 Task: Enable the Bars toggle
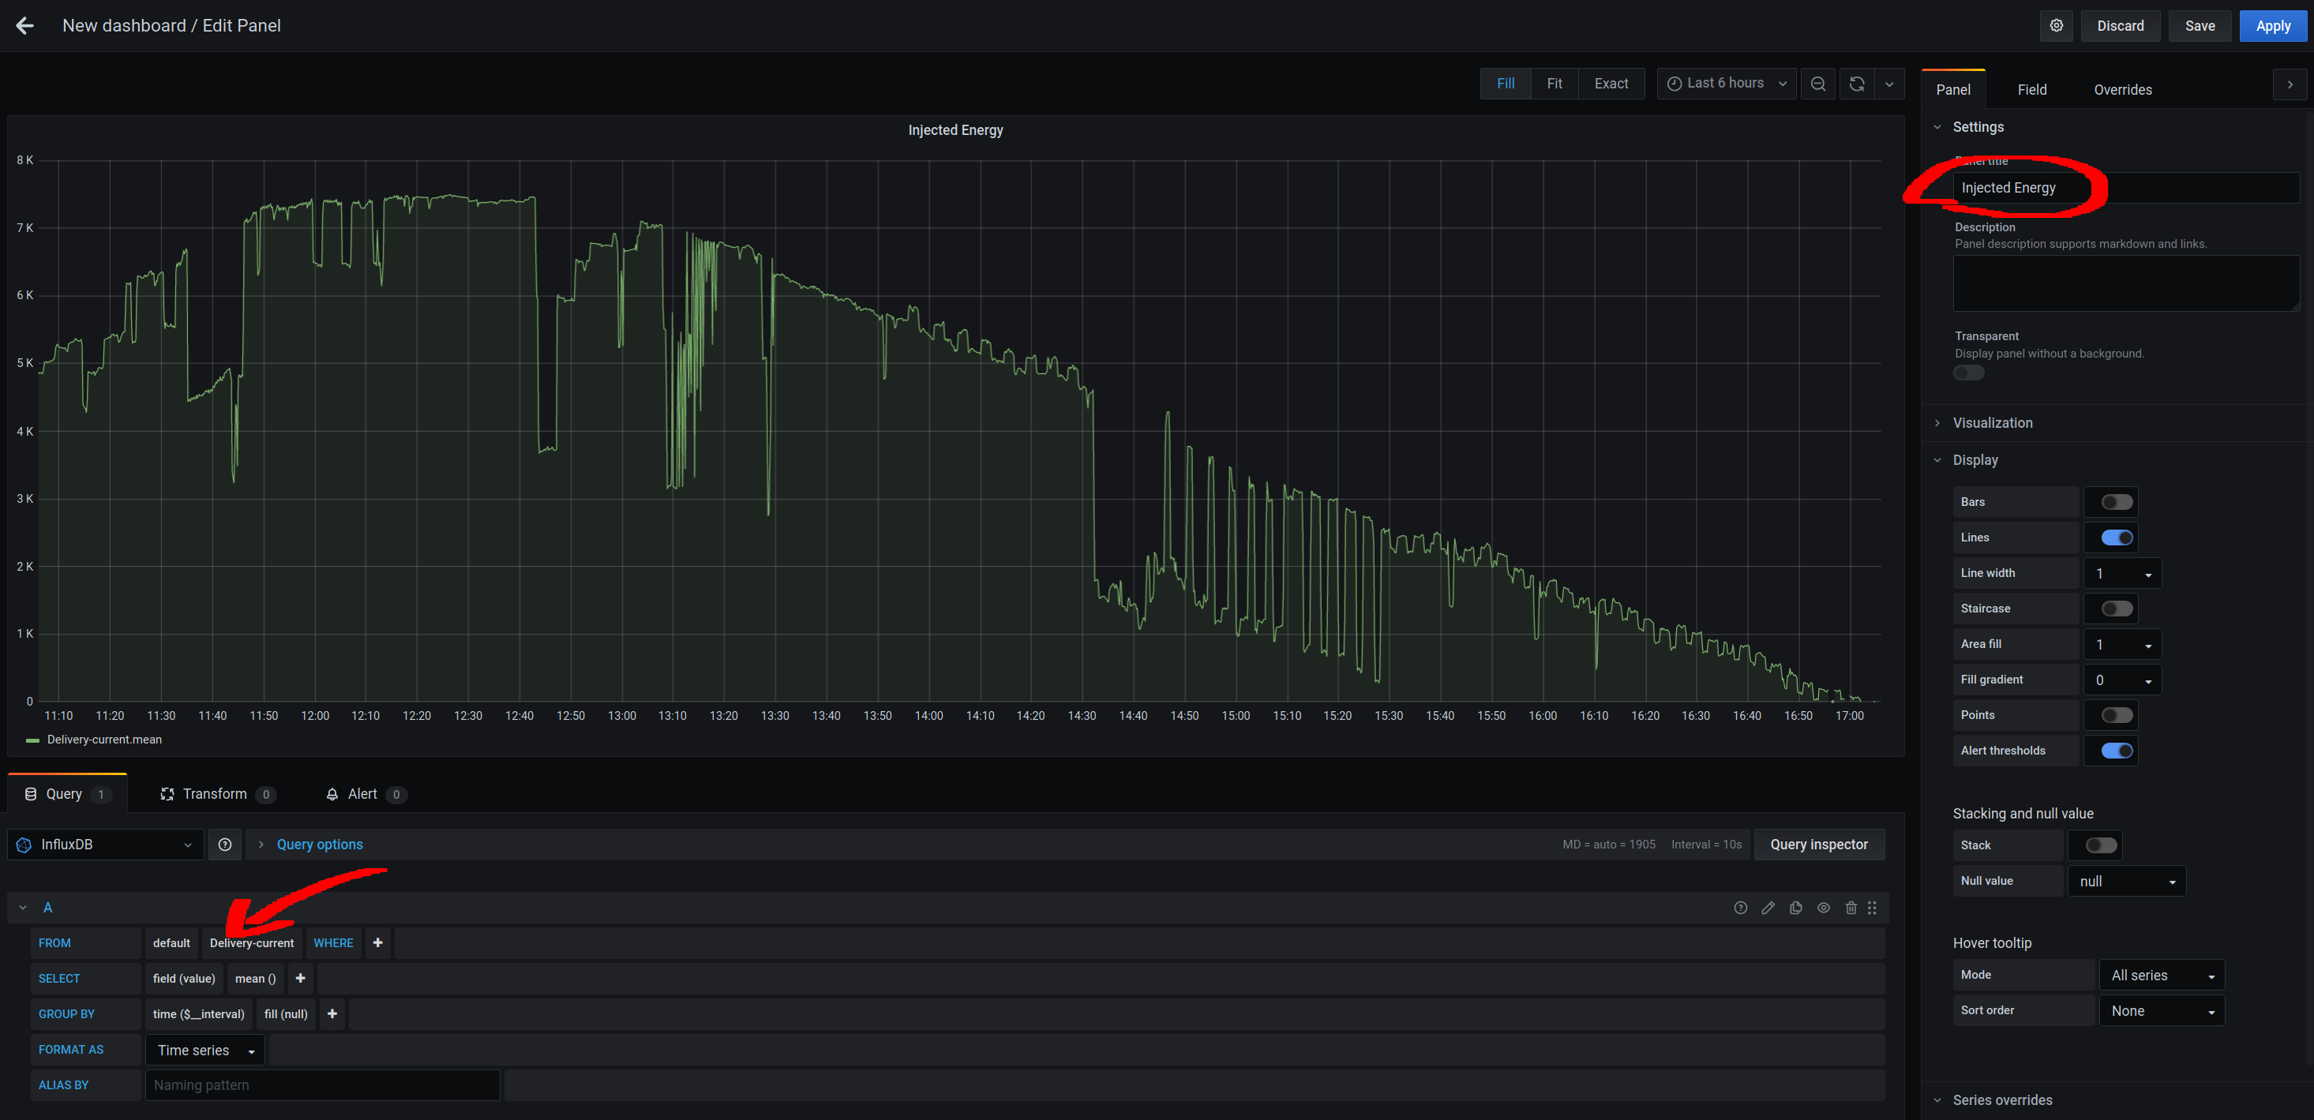2116,502
